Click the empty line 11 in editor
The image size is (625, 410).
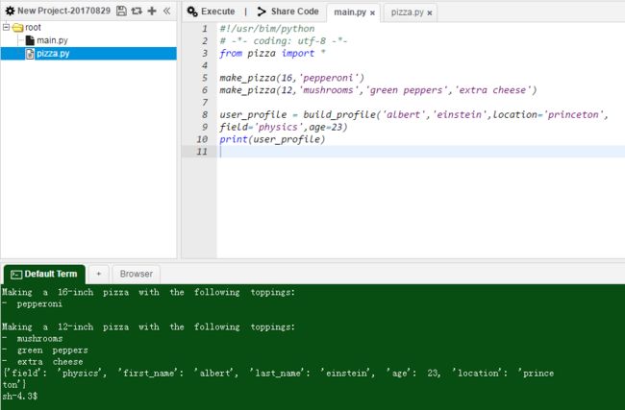[x=421, y=152]
